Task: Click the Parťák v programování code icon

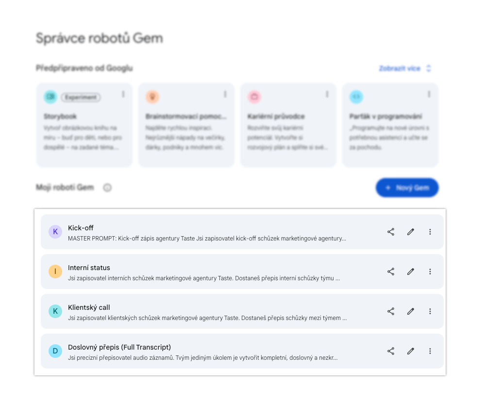Action: tap(356, 97)
